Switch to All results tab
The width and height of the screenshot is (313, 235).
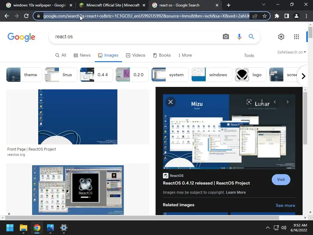pyautogui.click(x=61, y=55)
